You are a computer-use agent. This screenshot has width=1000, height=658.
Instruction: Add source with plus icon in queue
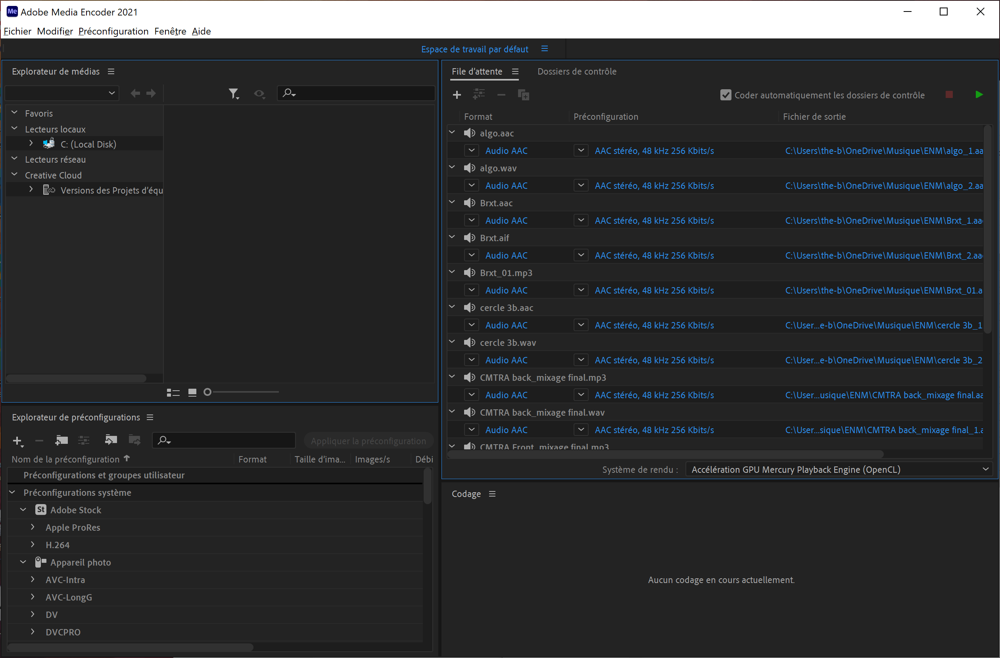(457, 95)
